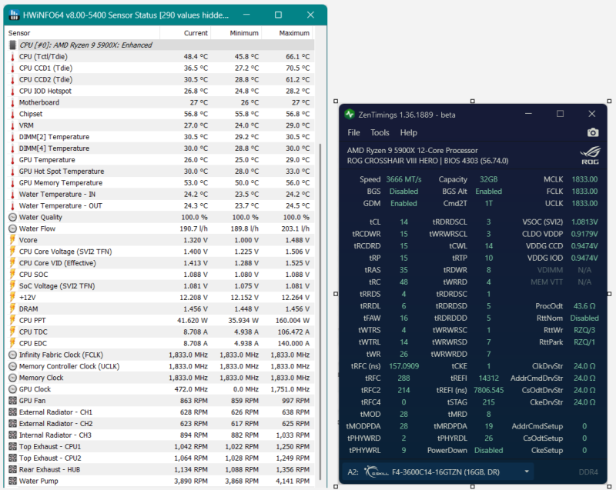This screenshot has height=490, width=616.
Task: Open the File menu in ZenTimings
Action: (353, 132)
